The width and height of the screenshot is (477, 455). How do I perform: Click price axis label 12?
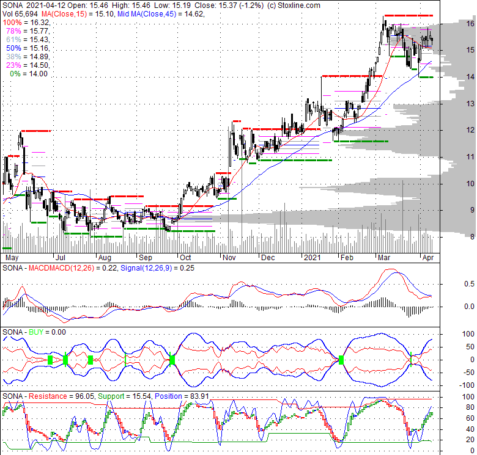pos(471,130)
